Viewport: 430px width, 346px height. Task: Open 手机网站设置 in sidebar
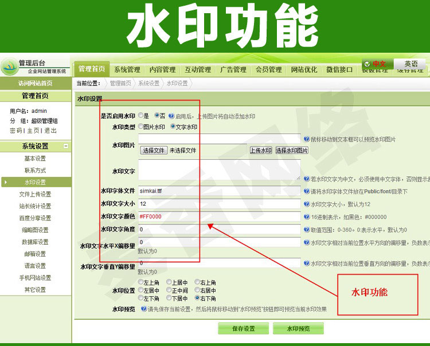(35, 277)
